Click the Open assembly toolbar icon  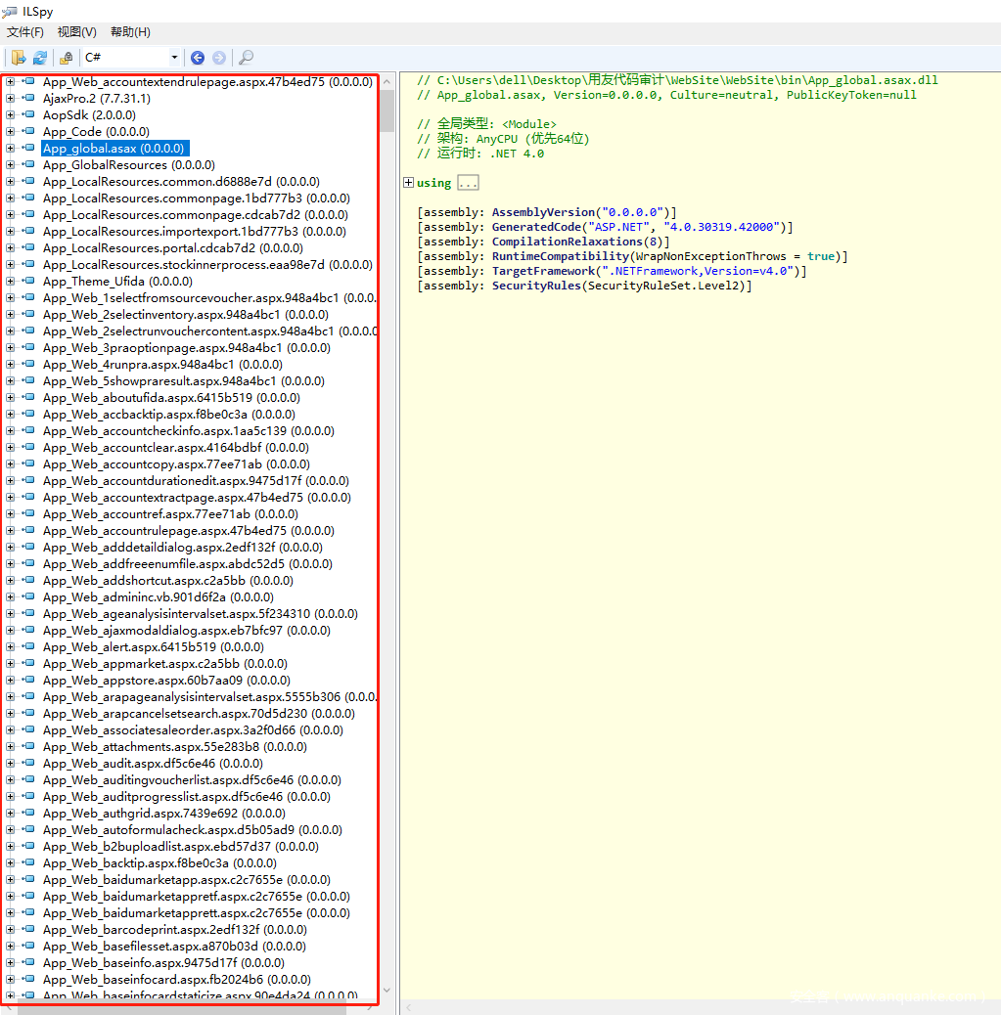point(18,58)
